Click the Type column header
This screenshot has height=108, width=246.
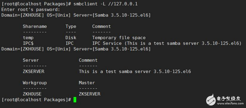coord(71,26)
